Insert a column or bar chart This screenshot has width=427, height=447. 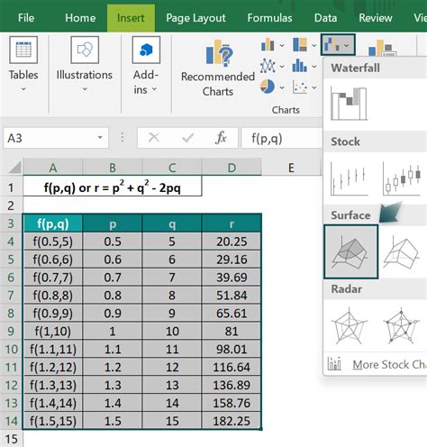(268, 45)
